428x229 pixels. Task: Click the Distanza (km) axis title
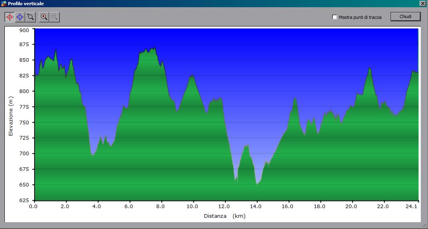pos(225,216)
